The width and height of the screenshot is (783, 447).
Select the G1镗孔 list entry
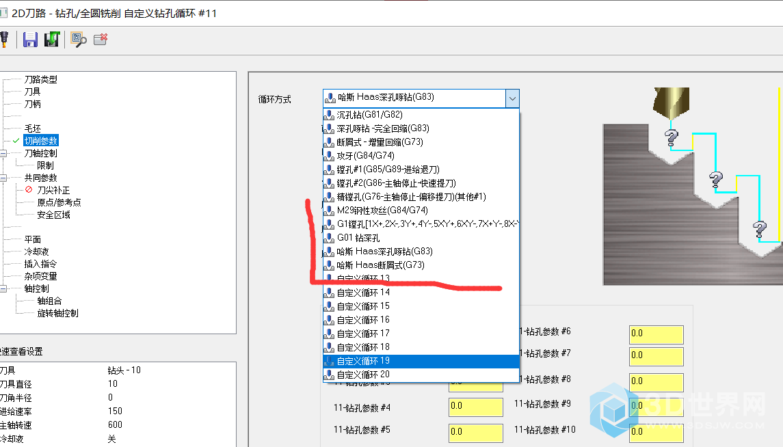coord(421,224)
